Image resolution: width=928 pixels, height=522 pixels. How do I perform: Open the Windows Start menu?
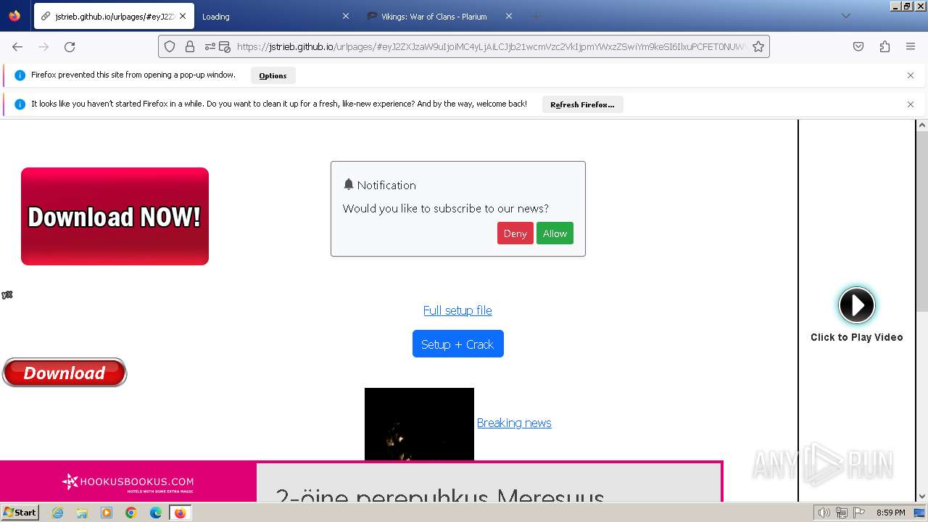[20, 513]
